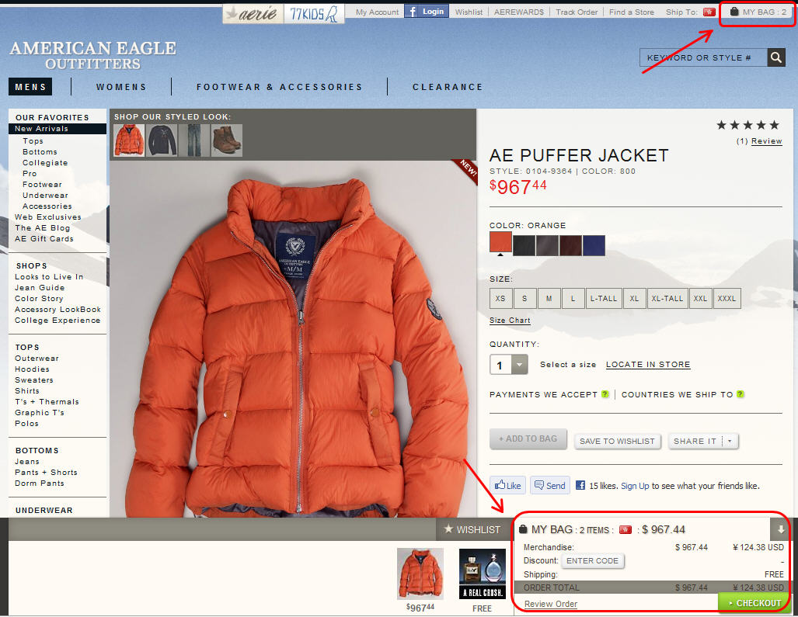The image size is (798, 617).
Task: Click the jeans styled-look thumbnail
Action: point(194,140)
